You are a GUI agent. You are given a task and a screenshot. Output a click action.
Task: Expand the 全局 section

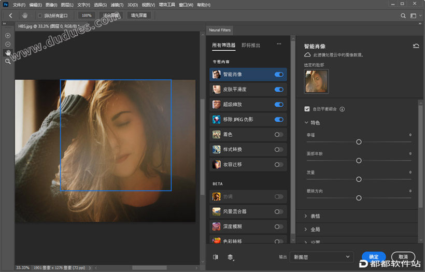point(306,229)
